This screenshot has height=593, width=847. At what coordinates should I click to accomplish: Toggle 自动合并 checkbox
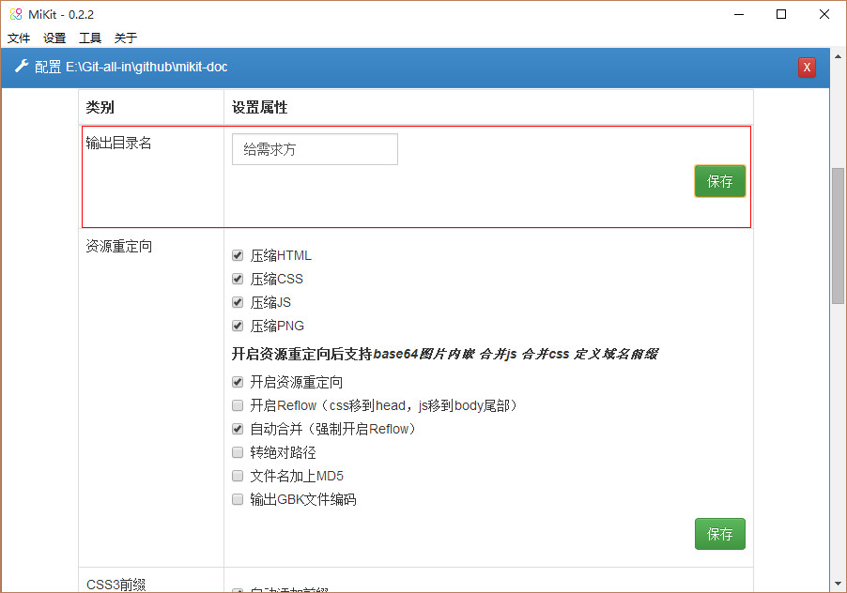238,429
